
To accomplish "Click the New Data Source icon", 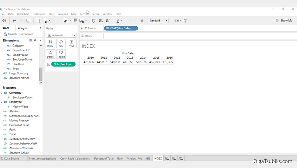I will pyautogui.click(x=38, y=21).
